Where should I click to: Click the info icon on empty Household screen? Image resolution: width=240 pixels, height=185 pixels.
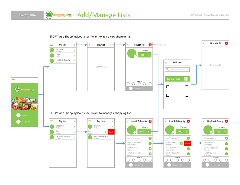click(x=135, y=56)
